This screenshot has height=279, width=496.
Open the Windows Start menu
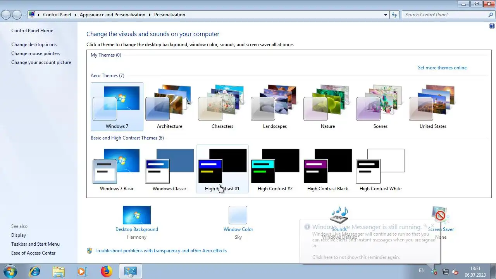(x=10, y=271)
